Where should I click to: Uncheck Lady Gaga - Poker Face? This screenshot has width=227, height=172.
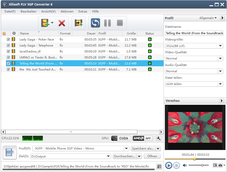[9, 39]
